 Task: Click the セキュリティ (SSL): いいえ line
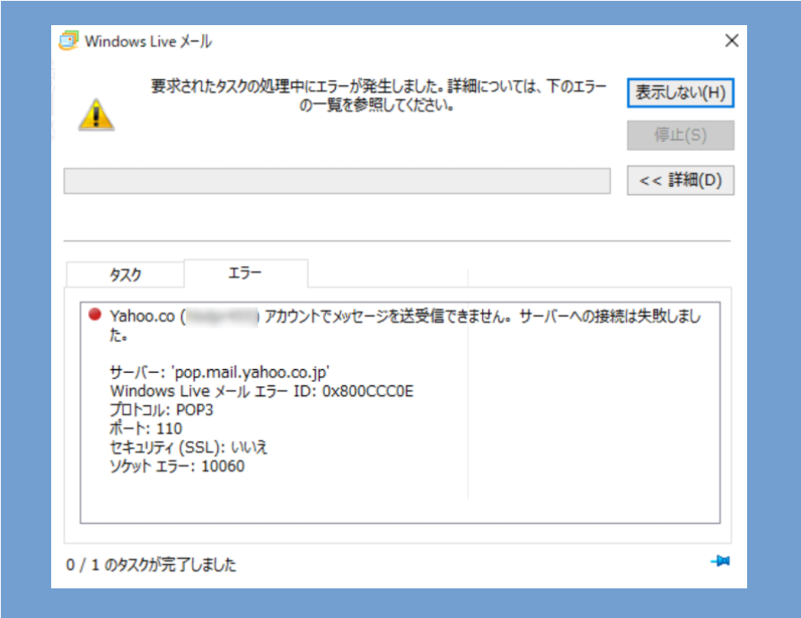189,447
